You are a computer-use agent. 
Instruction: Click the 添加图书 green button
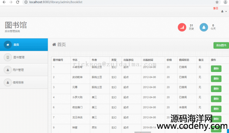click(x=221, y=46)
